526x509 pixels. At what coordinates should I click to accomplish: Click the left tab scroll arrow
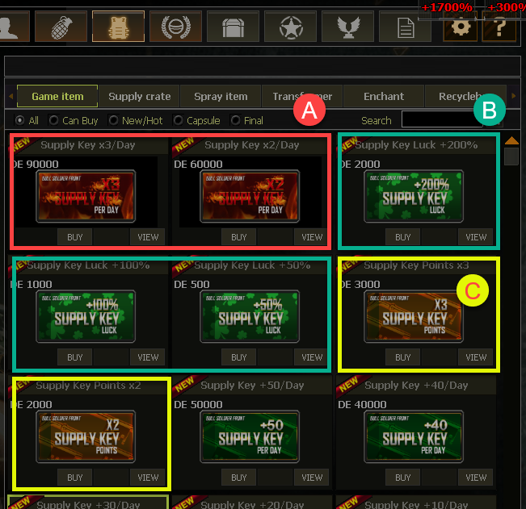(11, 96)
